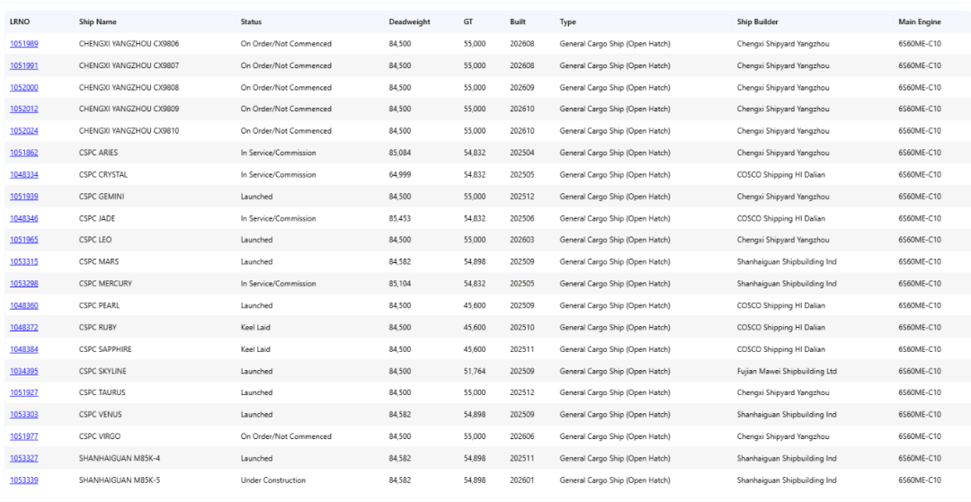Open LRNO link 1034395

tap(23, 372)
